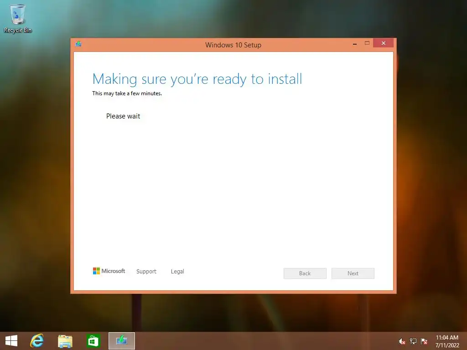The height and width of the screenshot is (350, 467).
Task: Click the 'Please wait' status text
Action: click(x=123, y=116)
